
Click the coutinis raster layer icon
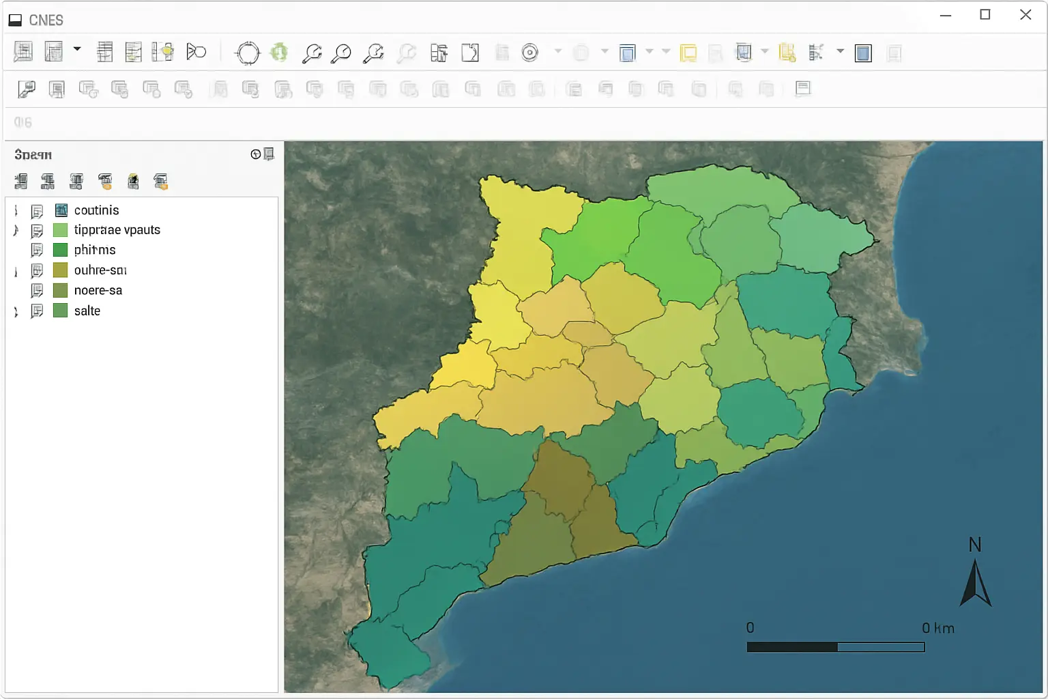click(x=61, y=210)
